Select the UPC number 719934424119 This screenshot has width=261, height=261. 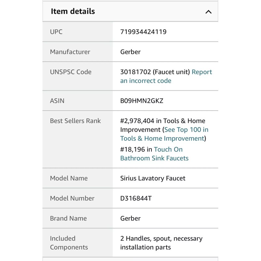pos(143,32)
